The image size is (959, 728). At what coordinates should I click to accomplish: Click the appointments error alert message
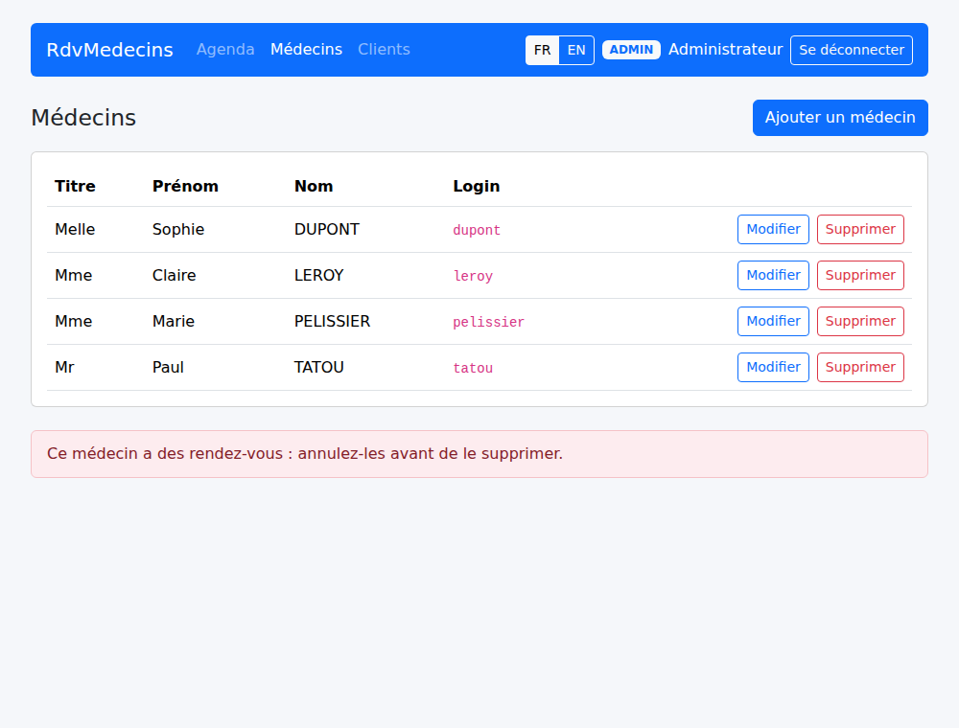click(x=479, y=454)
